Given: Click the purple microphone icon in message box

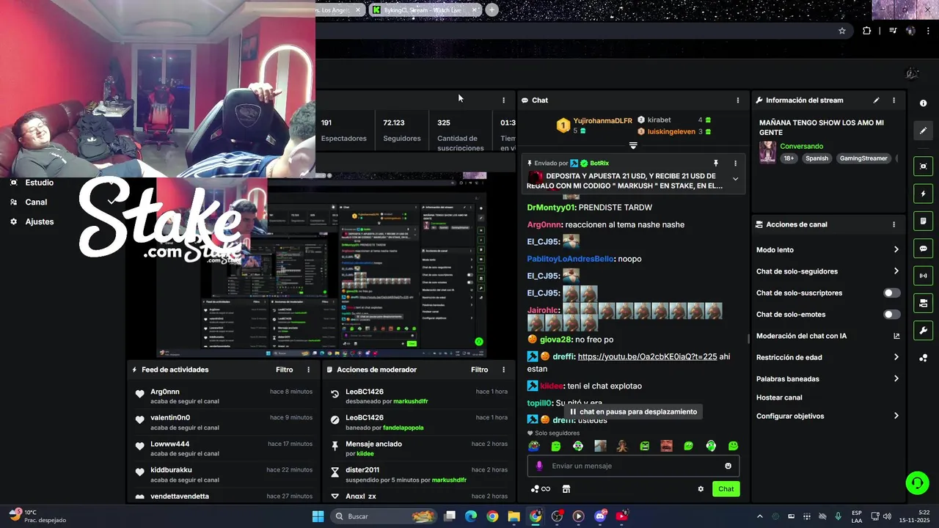Looking at the screenshot, I should pos(539,466).
